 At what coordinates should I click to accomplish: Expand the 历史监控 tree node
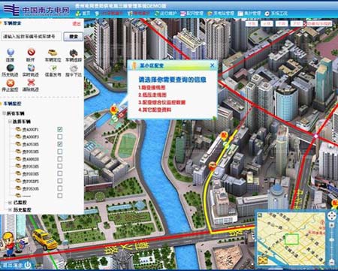(x=10, y=209)
